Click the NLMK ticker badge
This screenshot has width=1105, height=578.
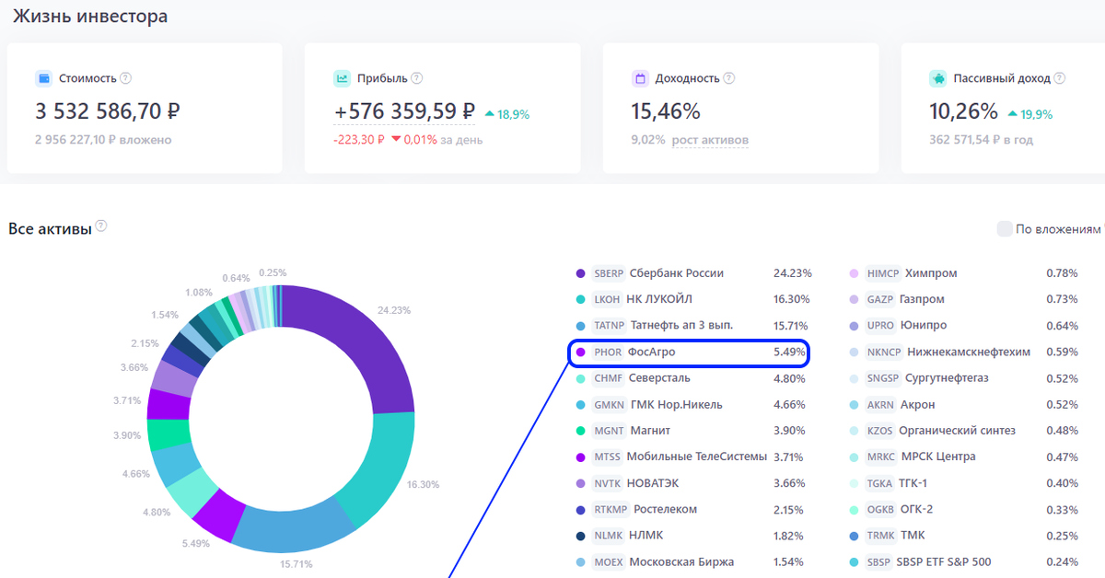(x=609, y=536)
